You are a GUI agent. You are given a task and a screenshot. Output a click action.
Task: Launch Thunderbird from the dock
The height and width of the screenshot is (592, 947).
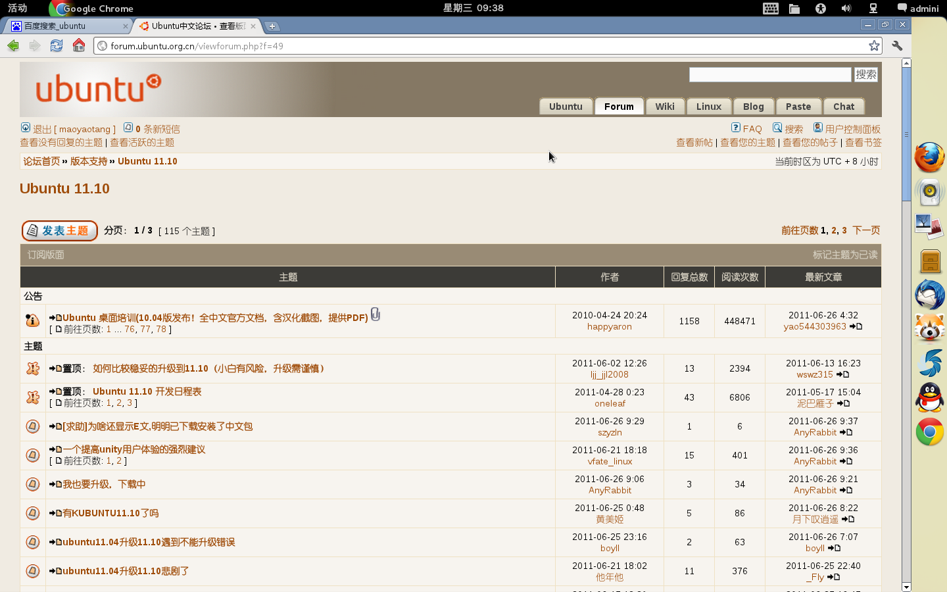click(929, 295)
